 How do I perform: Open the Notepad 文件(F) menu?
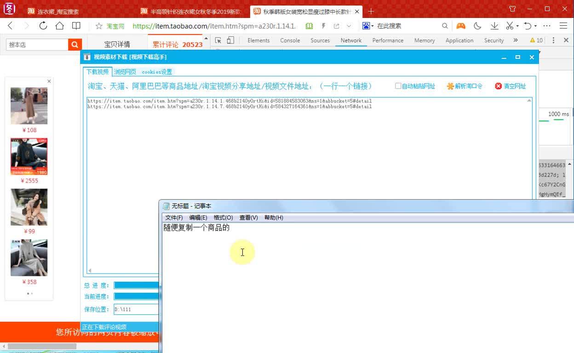[174, 217]
